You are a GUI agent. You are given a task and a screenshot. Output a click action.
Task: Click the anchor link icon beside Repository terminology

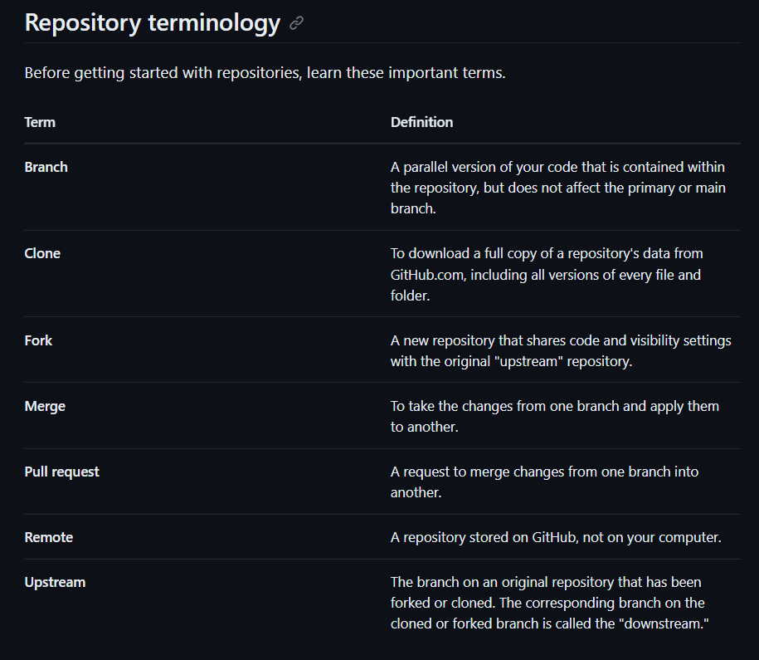pos(296,24)
